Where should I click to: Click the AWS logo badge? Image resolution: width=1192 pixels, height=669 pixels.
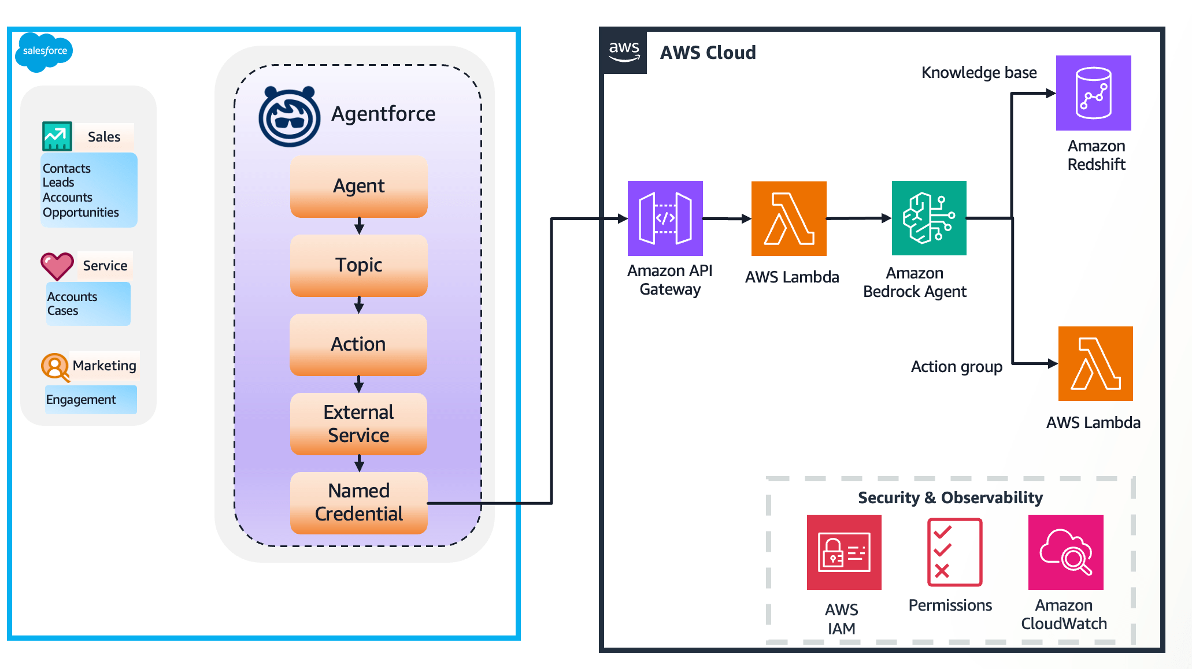(624, 51)
